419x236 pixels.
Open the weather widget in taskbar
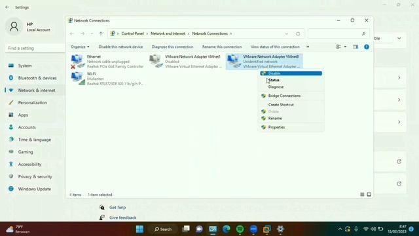point(18,229)
